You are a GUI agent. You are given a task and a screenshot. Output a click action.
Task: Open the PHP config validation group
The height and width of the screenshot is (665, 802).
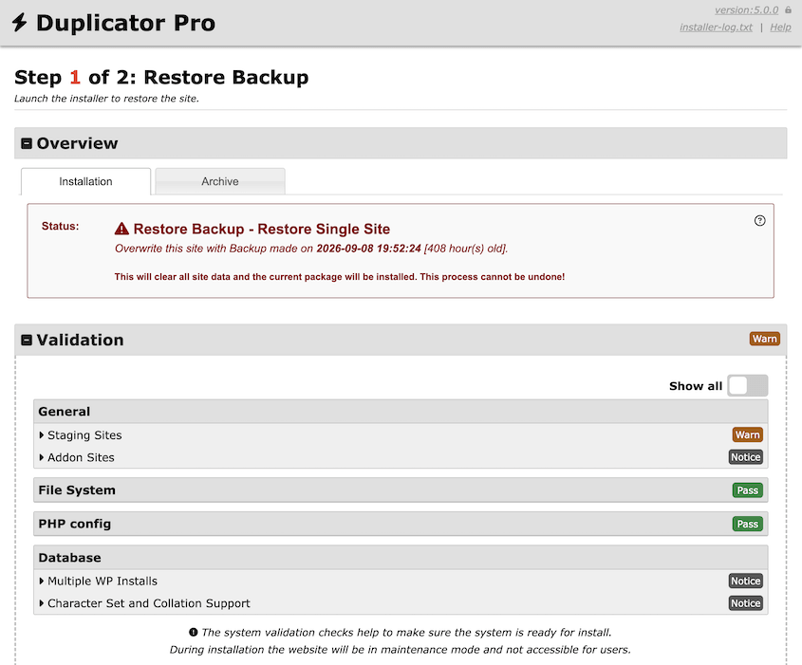401,524
